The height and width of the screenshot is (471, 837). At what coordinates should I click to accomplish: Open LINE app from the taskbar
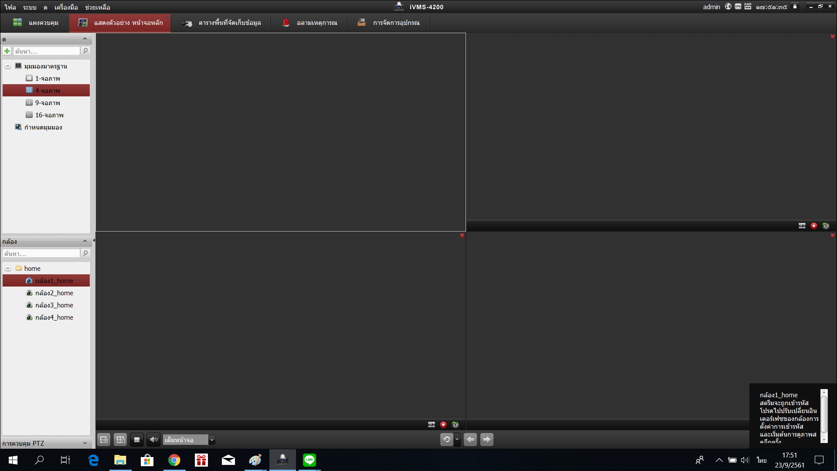(310, 460)
